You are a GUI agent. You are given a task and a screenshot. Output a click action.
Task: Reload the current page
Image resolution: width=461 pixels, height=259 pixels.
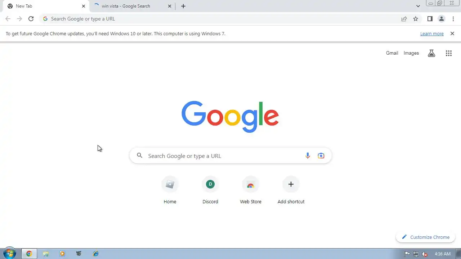[31, 19]
